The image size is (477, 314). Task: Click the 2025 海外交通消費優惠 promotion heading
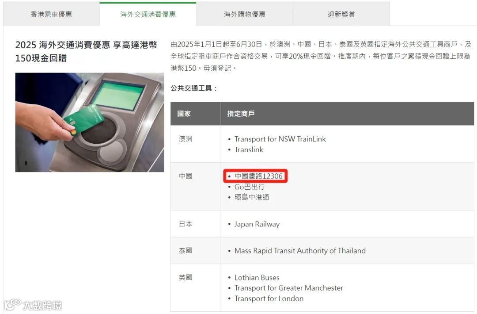pyautogui.click(x=87, y=51)
